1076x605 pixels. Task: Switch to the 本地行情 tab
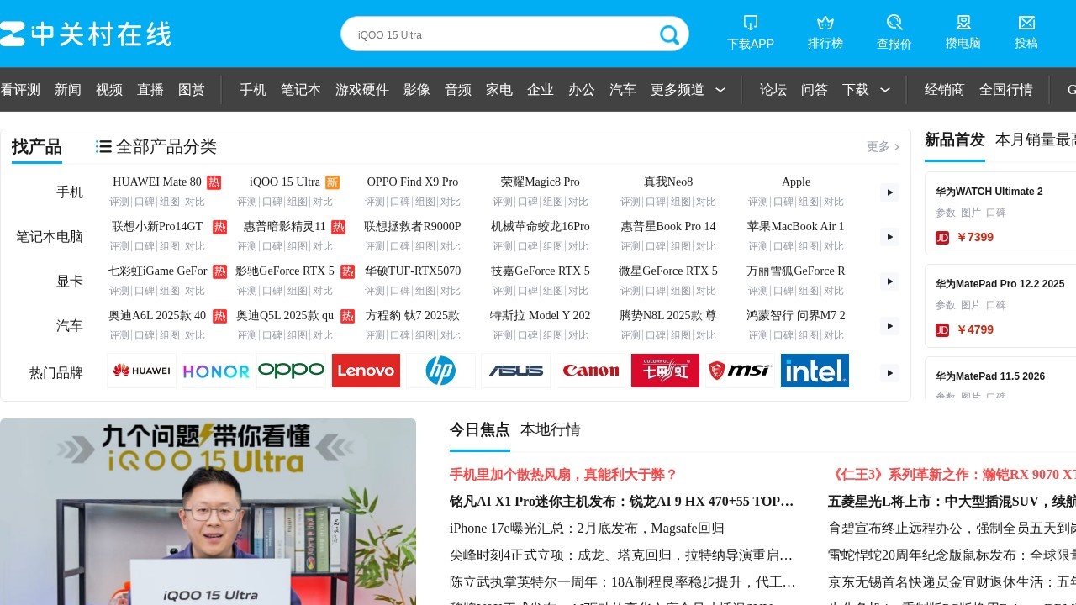[x=551, y=429]
